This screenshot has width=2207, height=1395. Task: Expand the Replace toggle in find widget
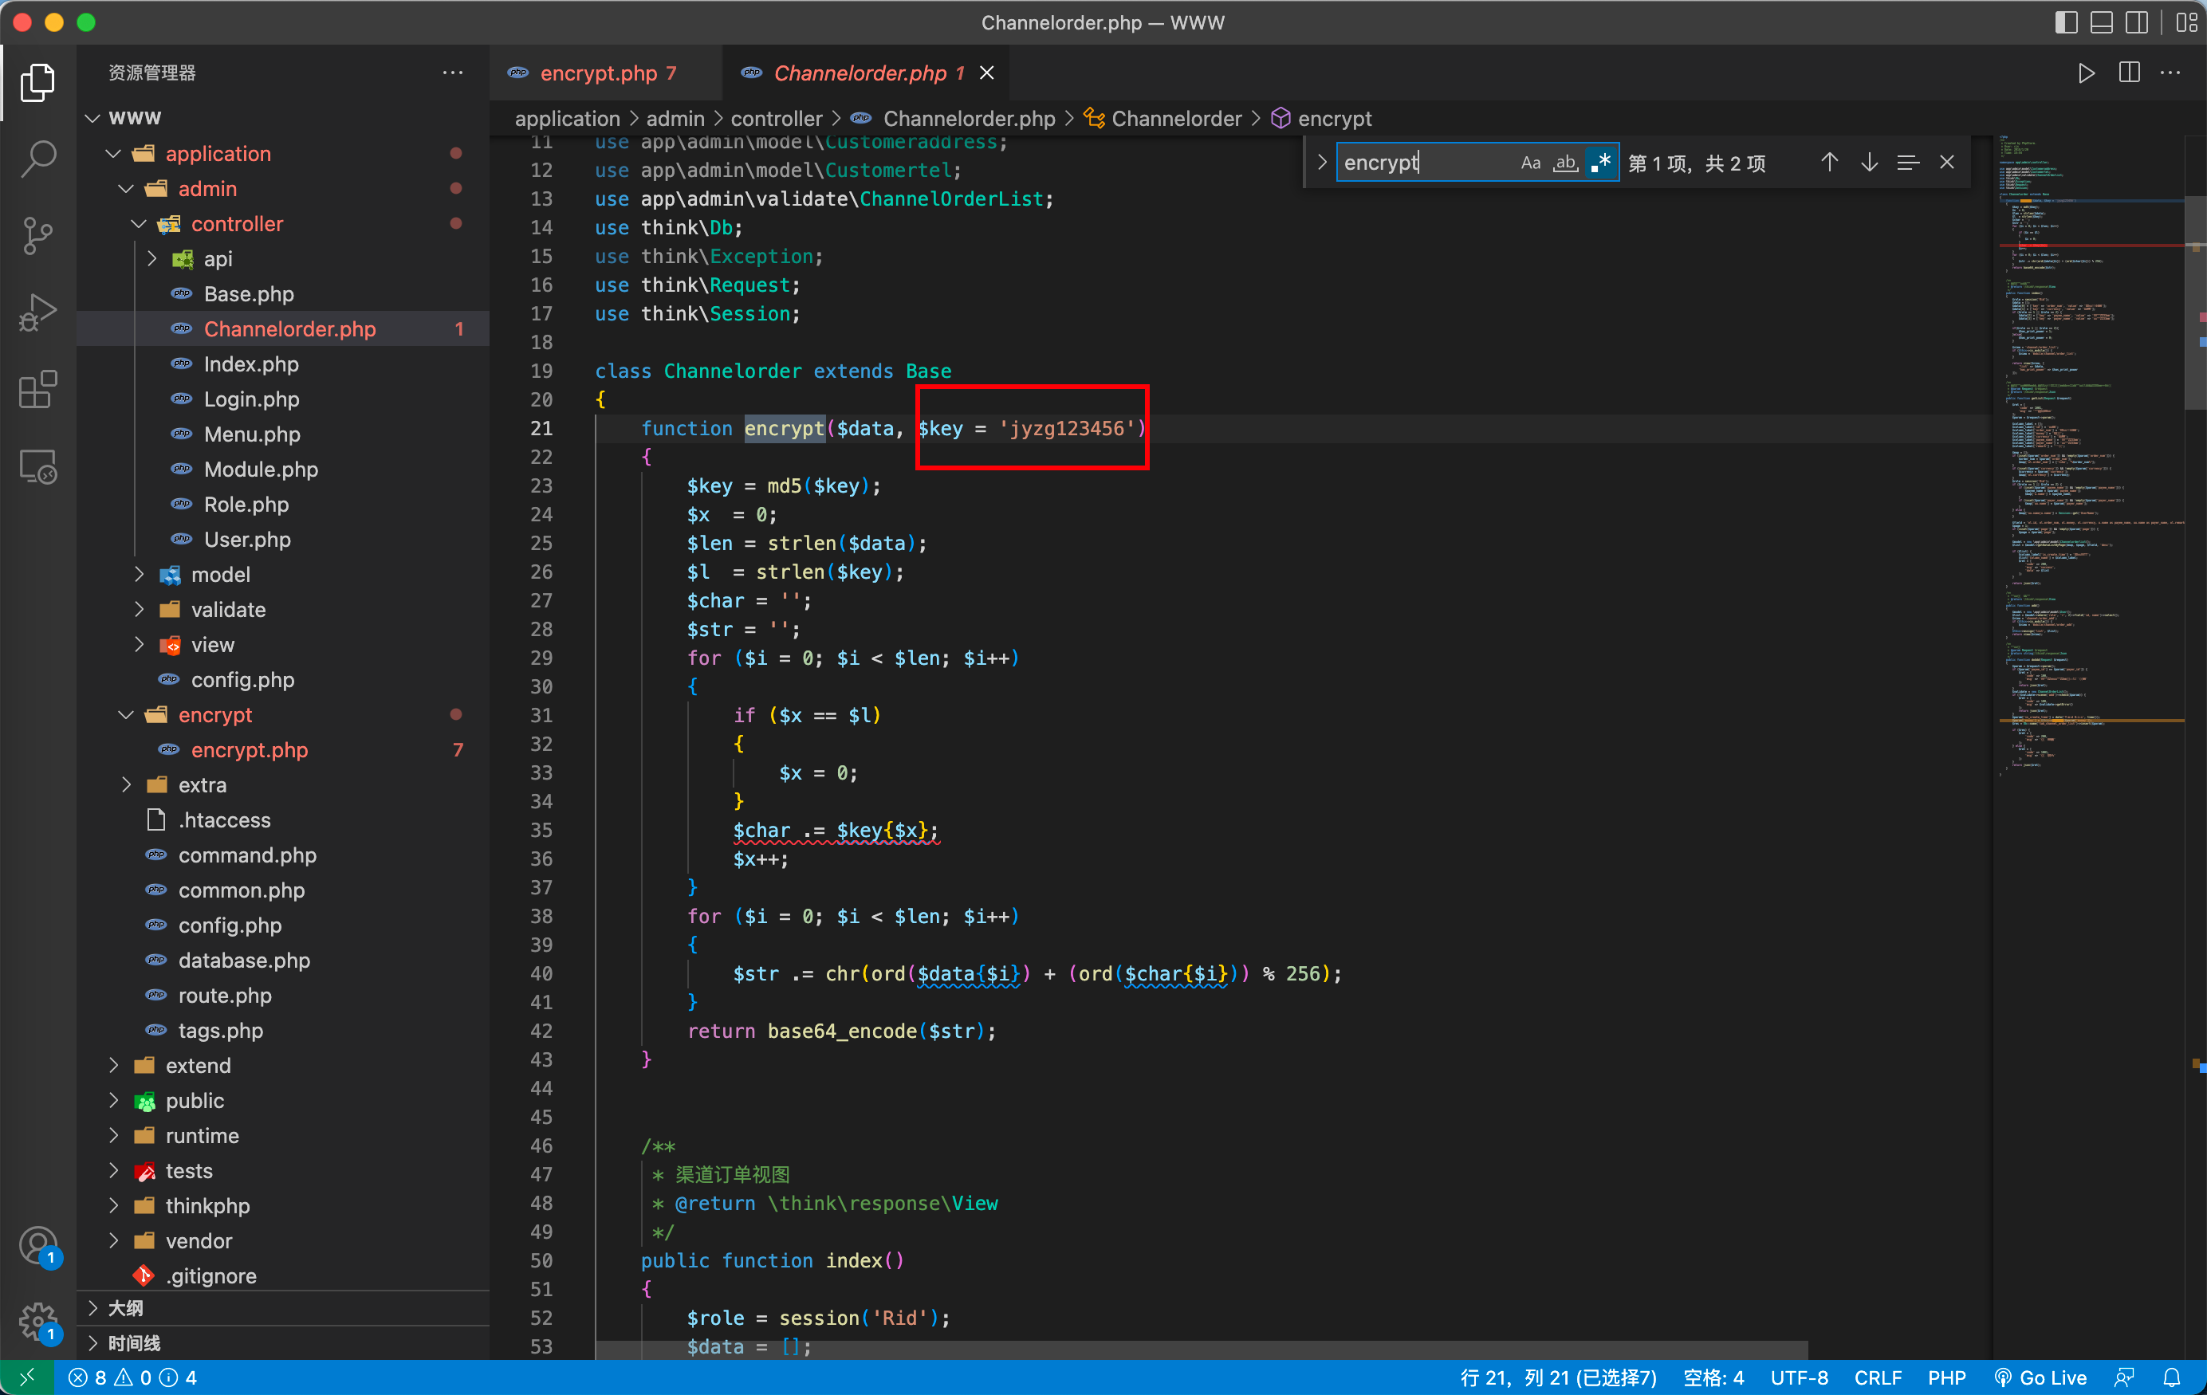tap(1322, 163)
